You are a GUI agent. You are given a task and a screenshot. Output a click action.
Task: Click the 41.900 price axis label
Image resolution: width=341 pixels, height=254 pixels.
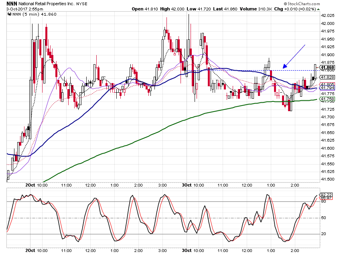328,55
